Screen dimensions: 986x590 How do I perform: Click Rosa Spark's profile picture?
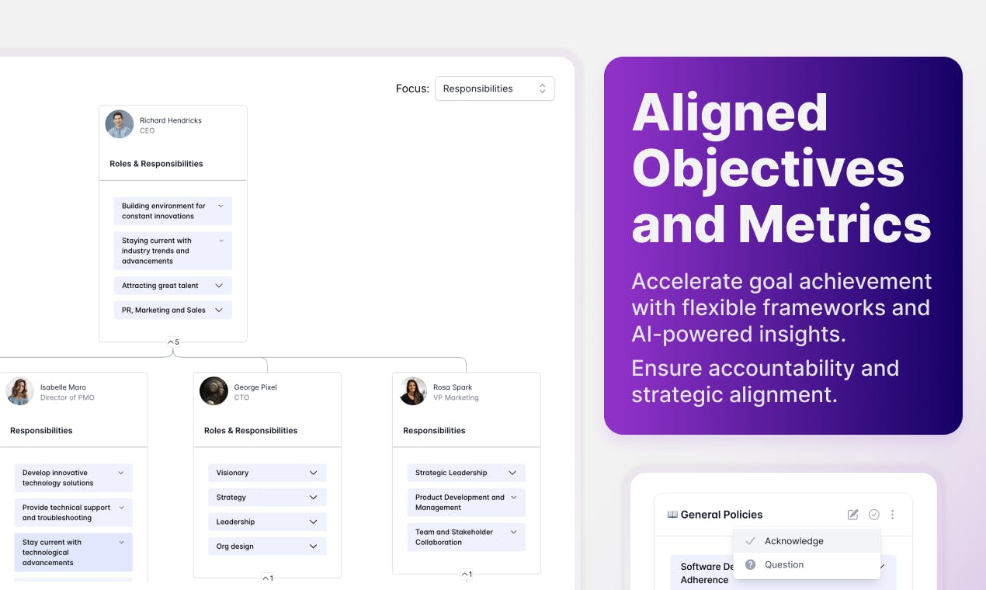(413, 391)
